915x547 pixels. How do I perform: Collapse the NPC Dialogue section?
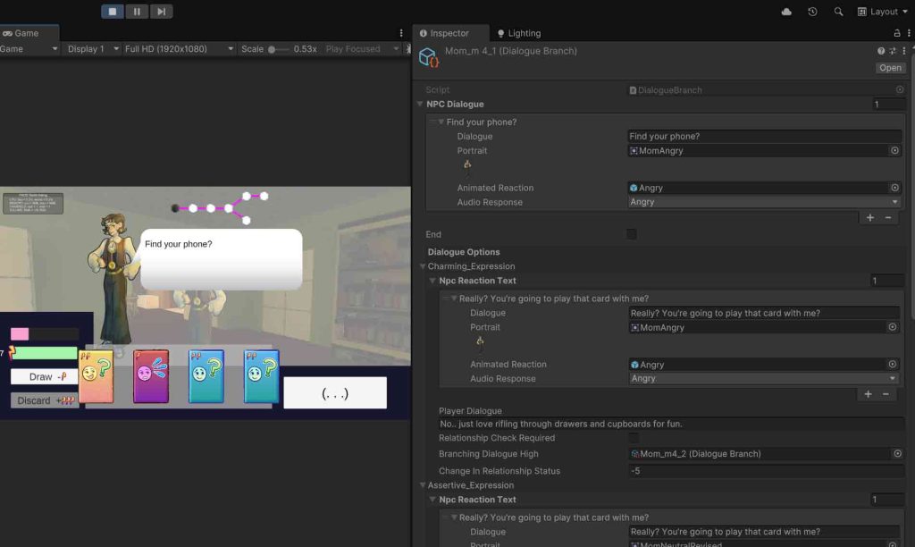point(420,104)
